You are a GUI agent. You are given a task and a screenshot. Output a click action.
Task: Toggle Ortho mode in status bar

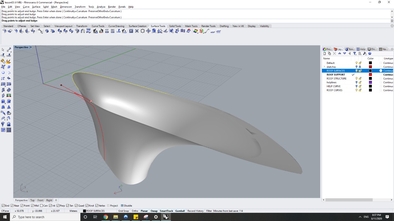tap(135, 211)
